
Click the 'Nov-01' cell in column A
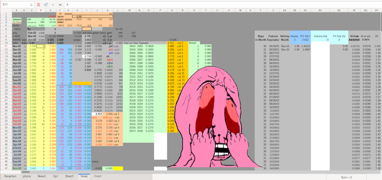(17, 46)
